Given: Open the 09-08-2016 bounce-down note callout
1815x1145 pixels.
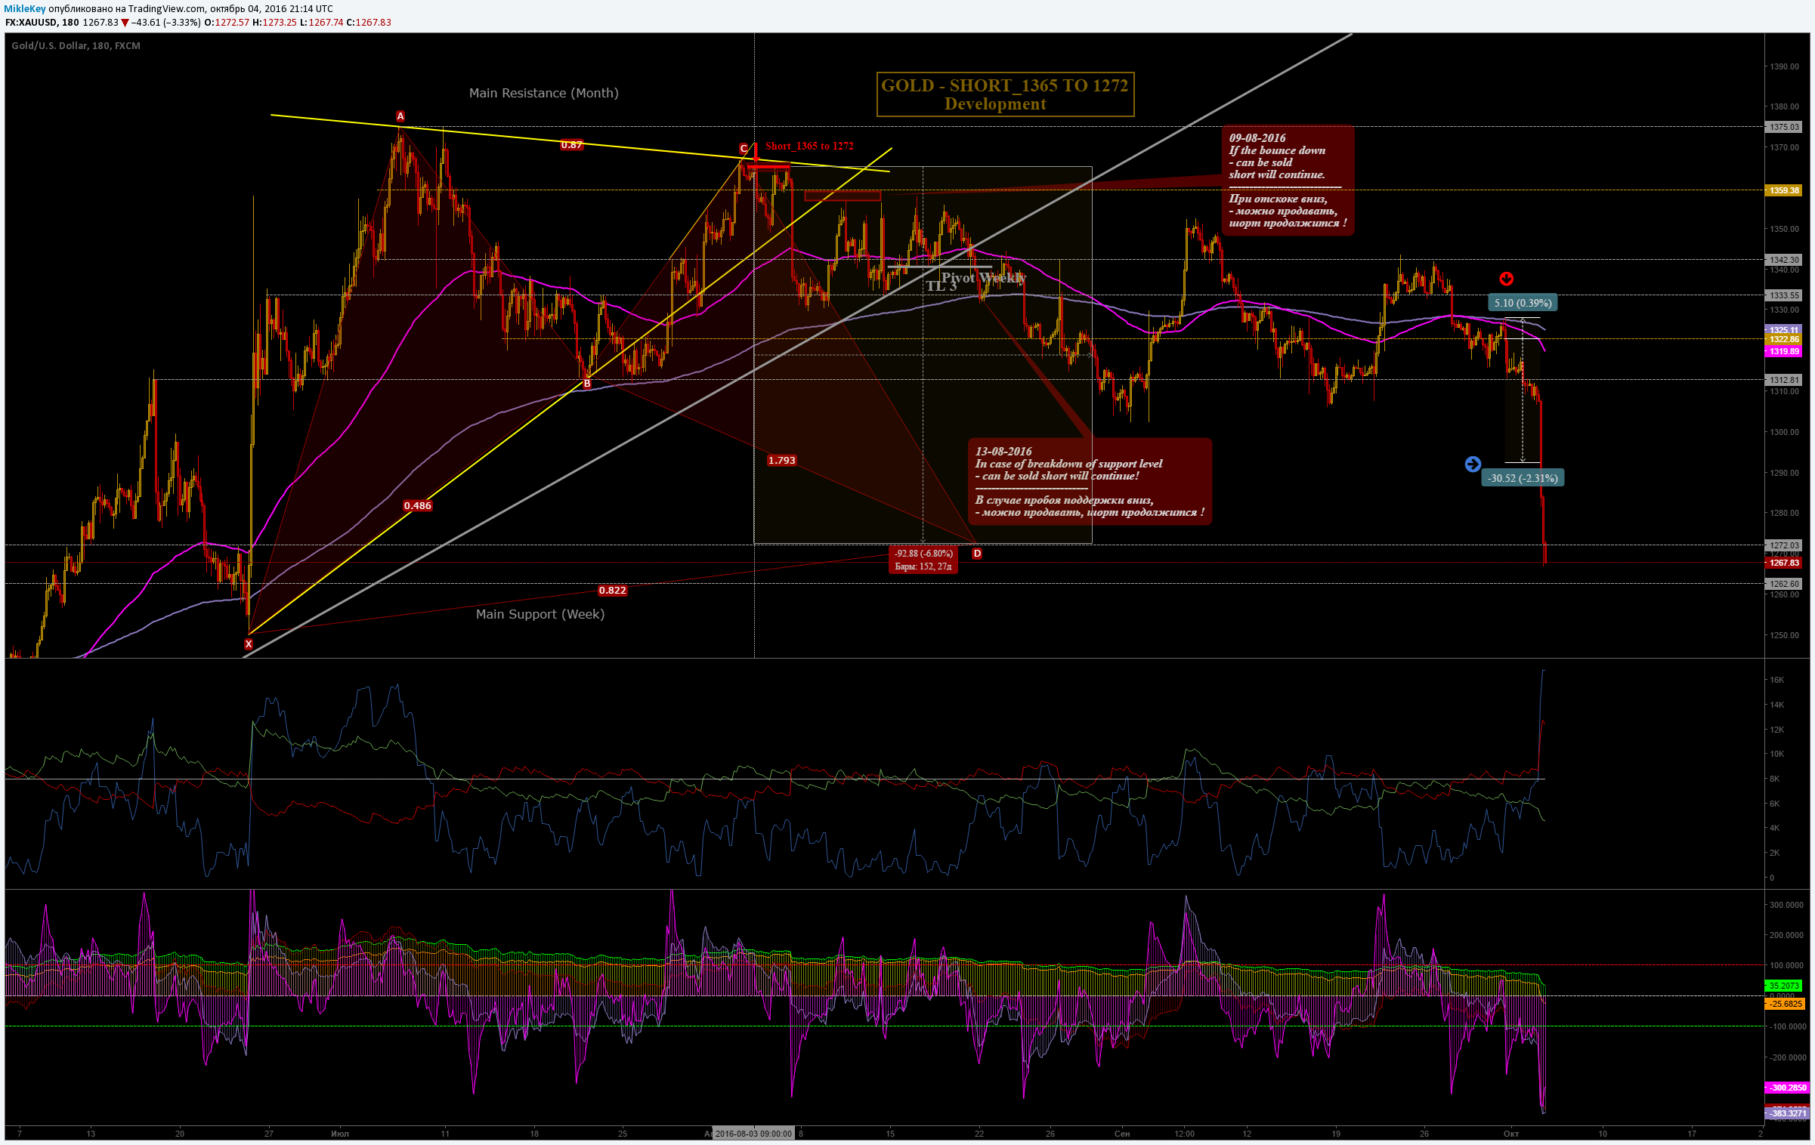Looking at the screenshot, I should point(1288,181).
